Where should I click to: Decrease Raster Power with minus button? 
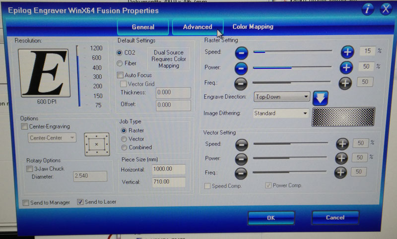[x=241, y=68]
